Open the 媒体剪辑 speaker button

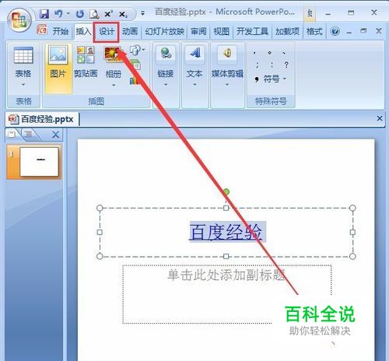point(227,67)
